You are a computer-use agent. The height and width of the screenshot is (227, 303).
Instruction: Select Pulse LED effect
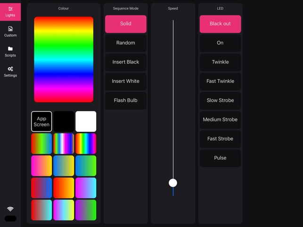pos(220,158)
